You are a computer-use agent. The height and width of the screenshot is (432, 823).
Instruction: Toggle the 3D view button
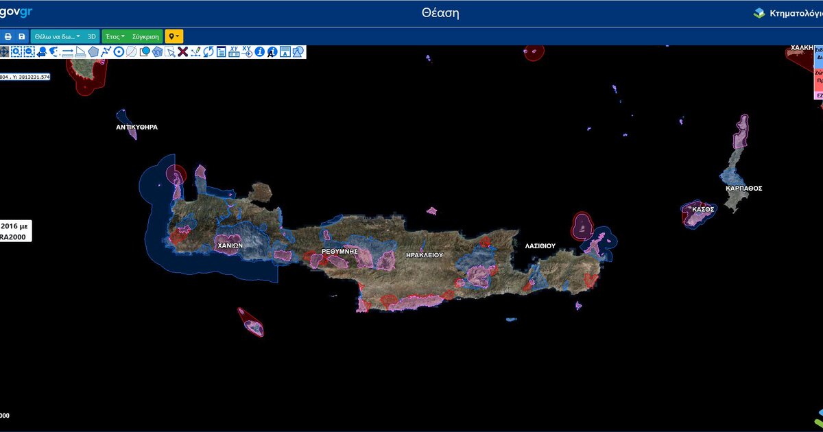point(92,36)
